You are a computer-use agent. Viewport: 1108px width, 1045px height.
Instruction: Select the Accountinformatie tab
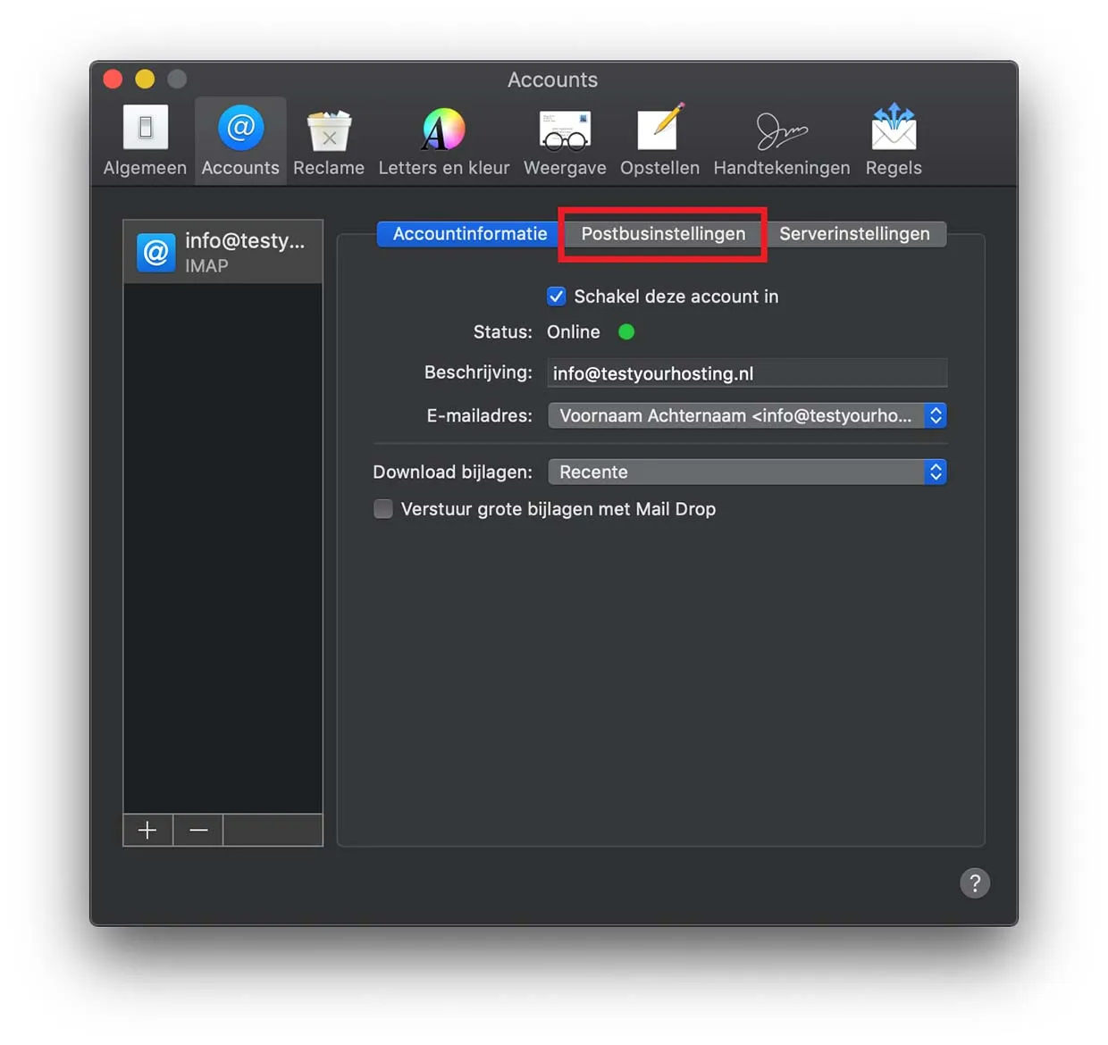(469, 234)
